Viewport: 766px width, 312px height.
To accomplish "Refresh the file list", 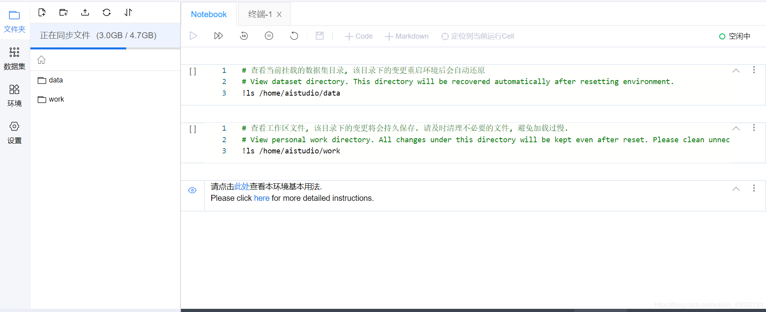I will point(107,12).
